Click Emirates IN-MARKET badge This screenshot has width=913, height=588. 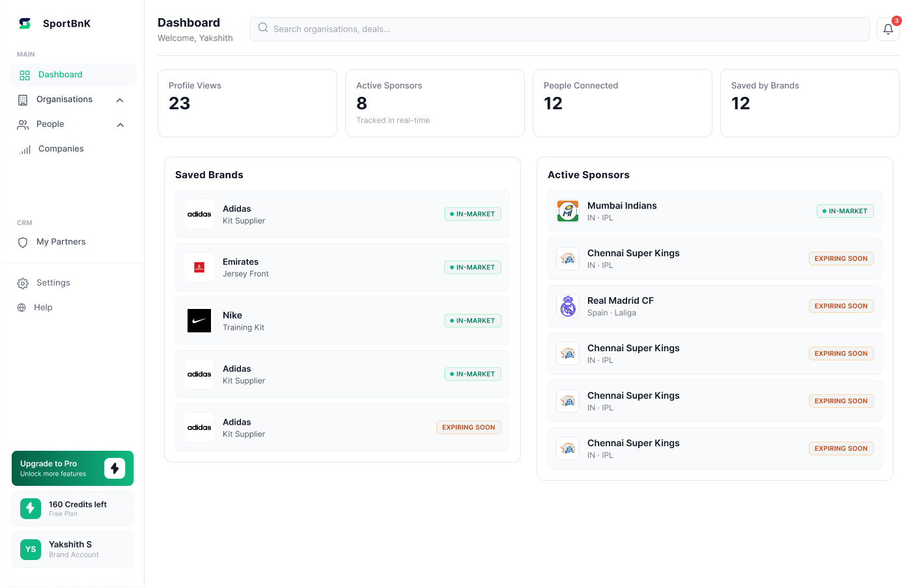tap(473, 267)
